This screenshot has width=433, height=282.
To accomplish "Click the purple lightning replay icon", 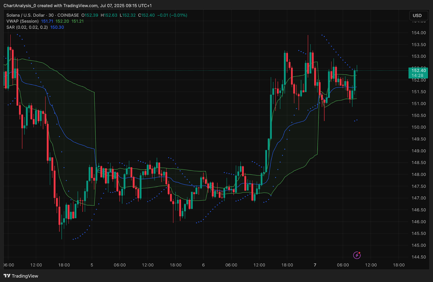I will point(357,255).
